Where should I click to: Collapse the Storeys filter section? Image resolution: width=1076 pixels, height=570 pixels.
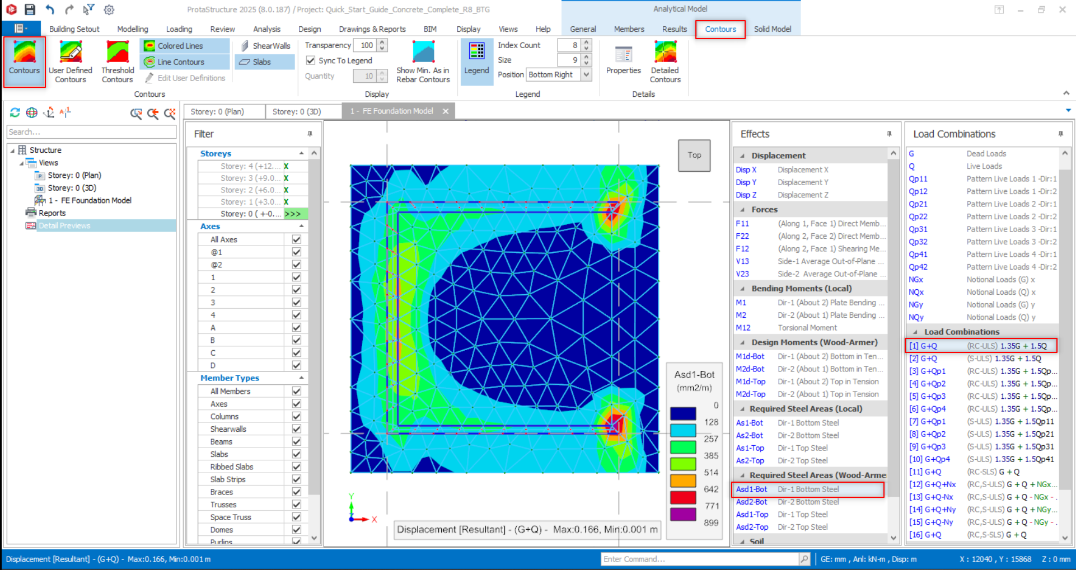tap(301, 153)
